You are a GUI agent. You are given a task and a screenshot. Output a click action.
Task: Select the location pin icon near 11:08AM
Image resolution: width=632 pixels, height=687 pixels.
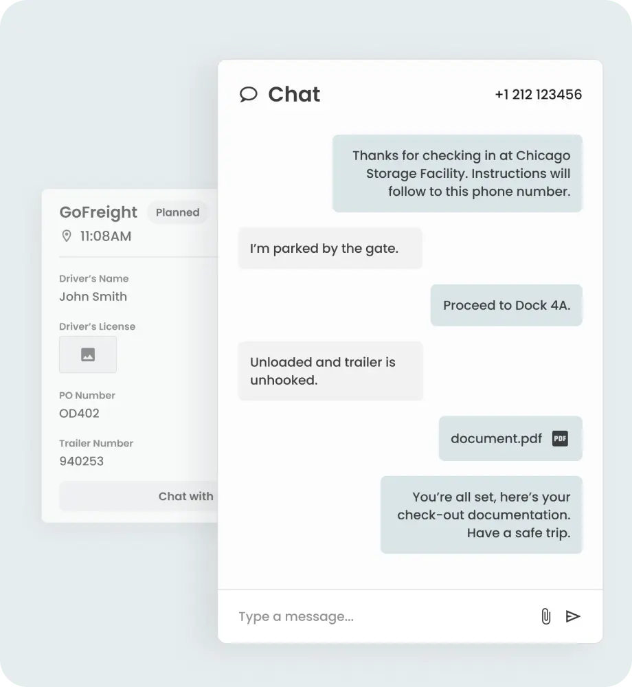click(67, 236)
